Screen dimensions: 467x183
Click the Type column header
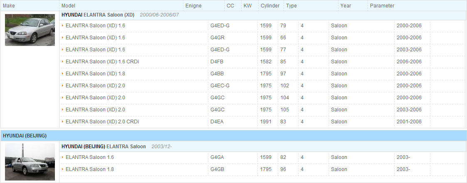point(291,6)
